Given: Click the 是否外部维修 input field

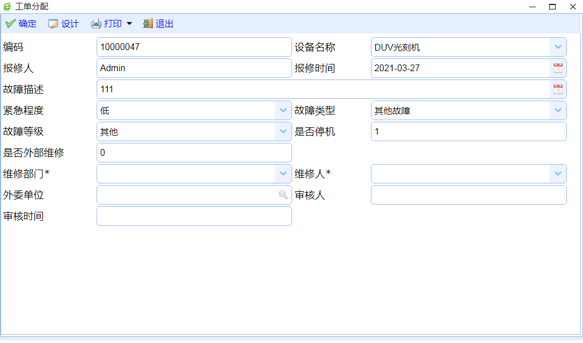Looking at the screenshot, I should pos(194,153).
